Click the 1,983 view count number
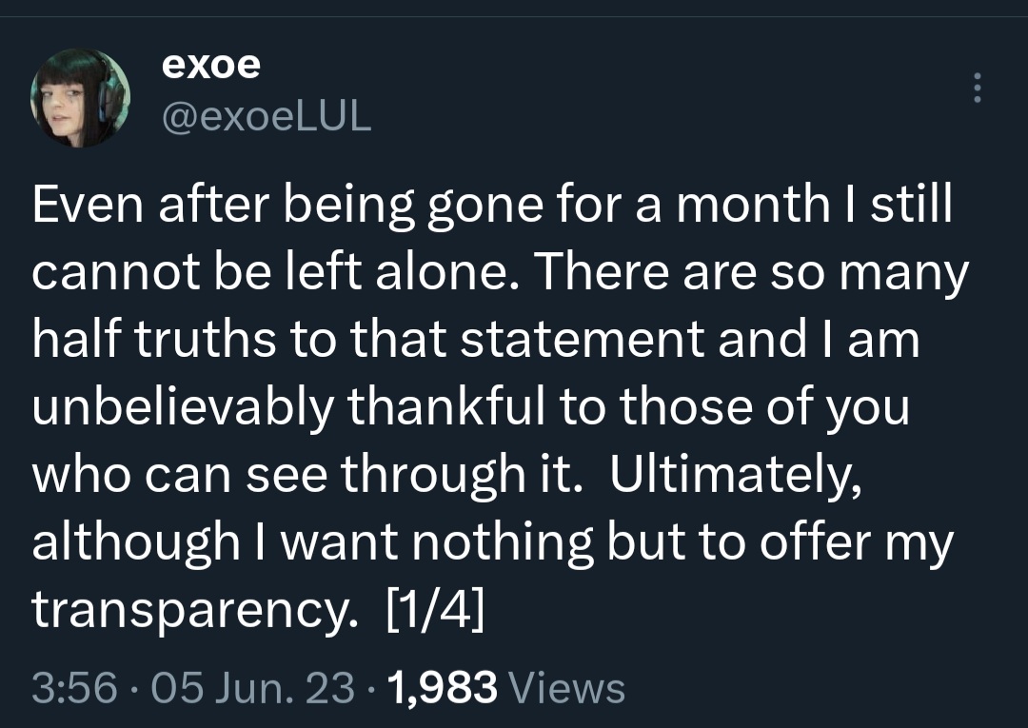The width and height of the screenshot is (1028, 728). 443,688
